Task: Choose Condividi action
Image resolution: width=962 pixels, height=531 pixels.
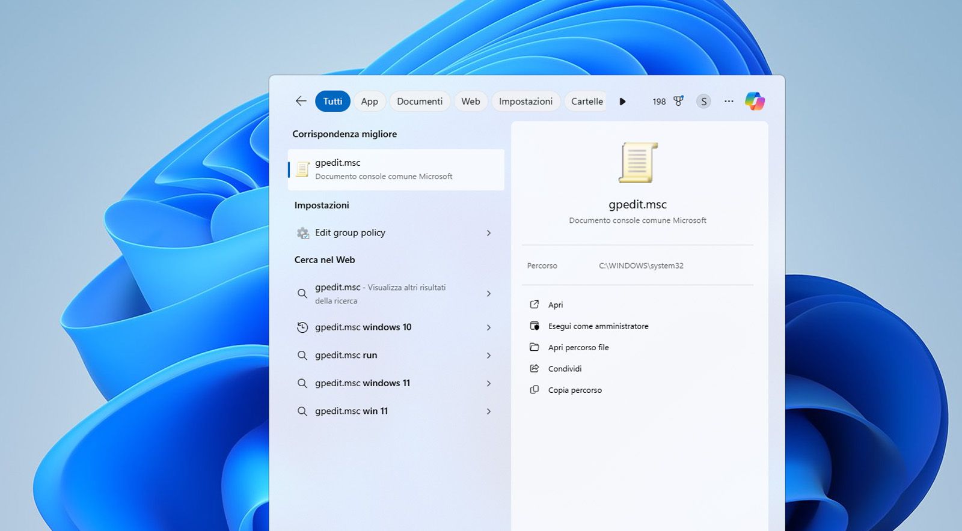Action: (565, 369)
